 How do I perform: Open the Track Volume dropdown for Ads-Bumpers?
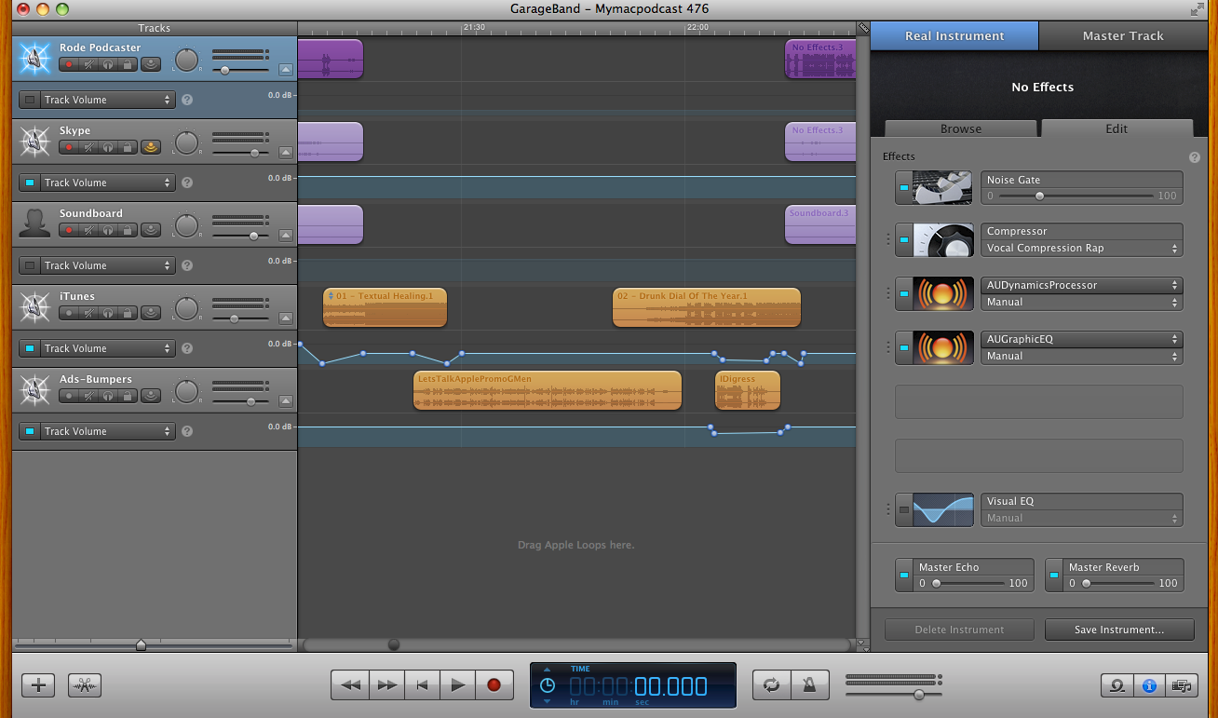pyautogui.click(x=108, y=431)
